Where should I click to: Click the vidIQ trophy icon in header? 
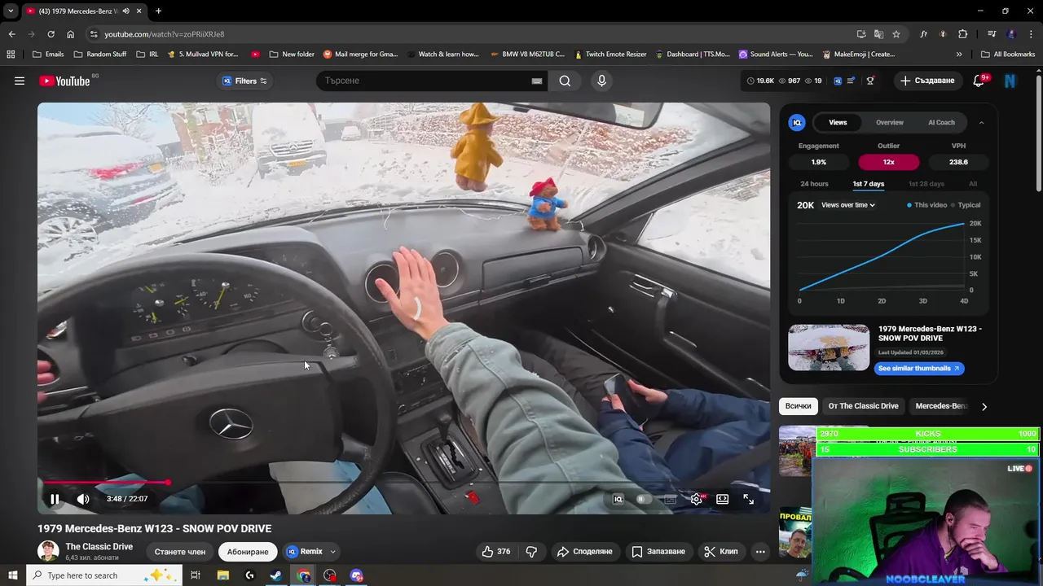click(x=870, y=81)
